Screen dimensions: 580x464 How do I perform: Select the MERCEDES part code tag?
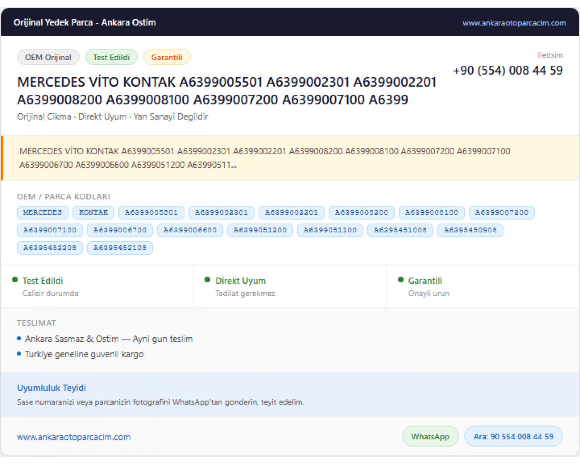click(43, 212)
